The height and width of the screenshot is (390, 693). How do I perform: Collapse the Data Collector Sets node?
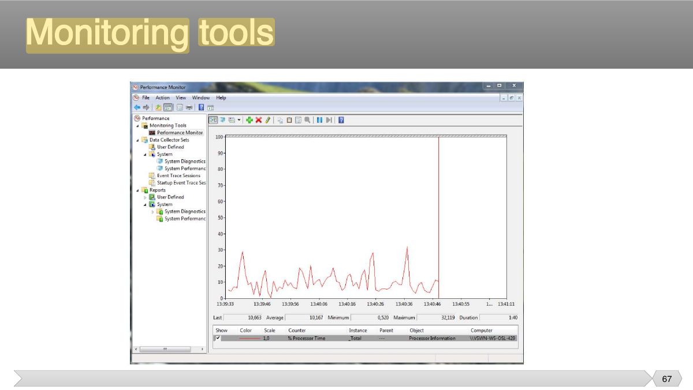pos(137,140)
